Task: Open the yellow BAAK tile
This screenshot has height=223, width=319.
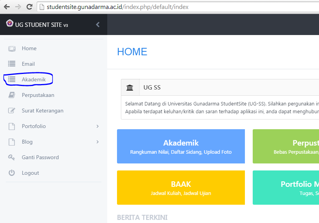Action: [181, 188]
